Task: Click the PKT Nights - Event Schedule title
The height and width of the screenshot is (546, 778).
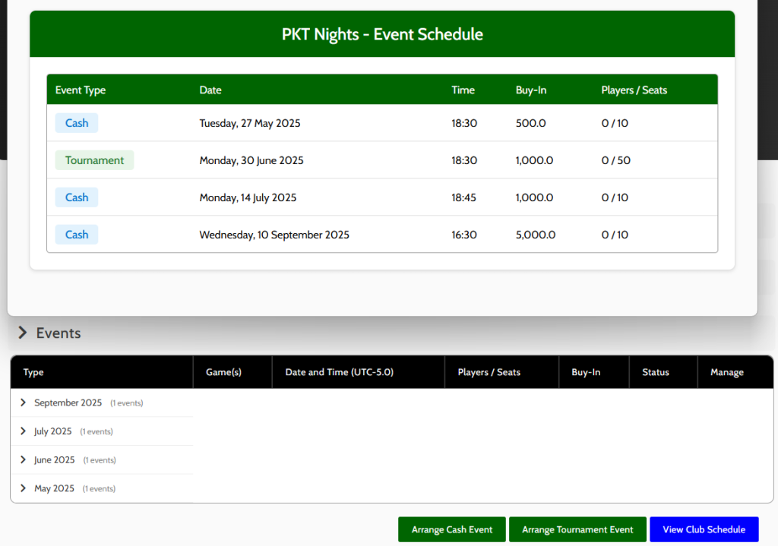Action: [382, 34]
